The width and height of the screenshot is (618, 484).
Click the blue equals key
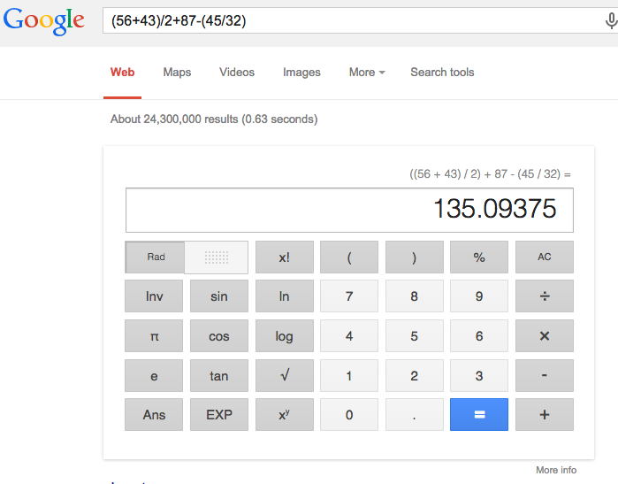[x=479, y=415]
